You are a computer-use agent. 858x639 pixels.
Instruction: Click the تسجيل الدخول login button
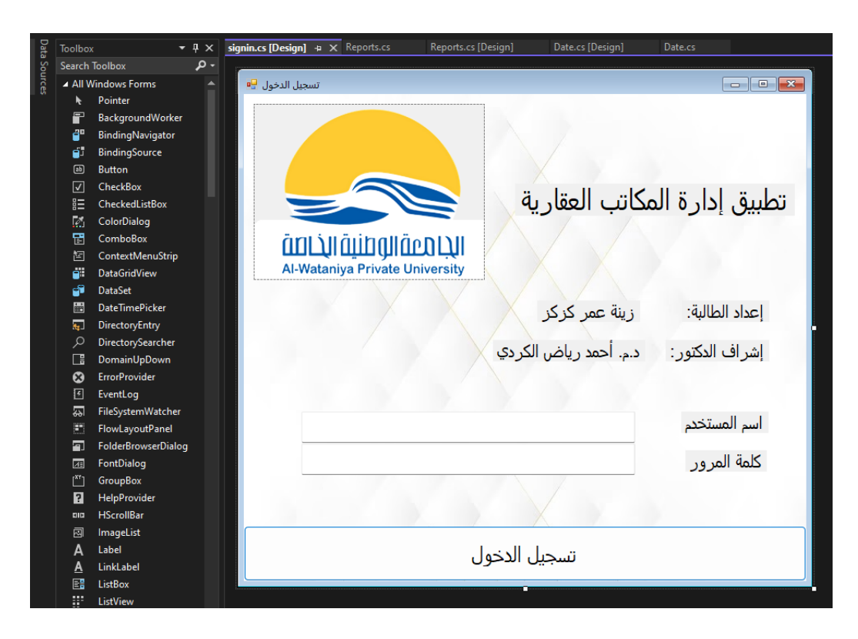[524, 554]
